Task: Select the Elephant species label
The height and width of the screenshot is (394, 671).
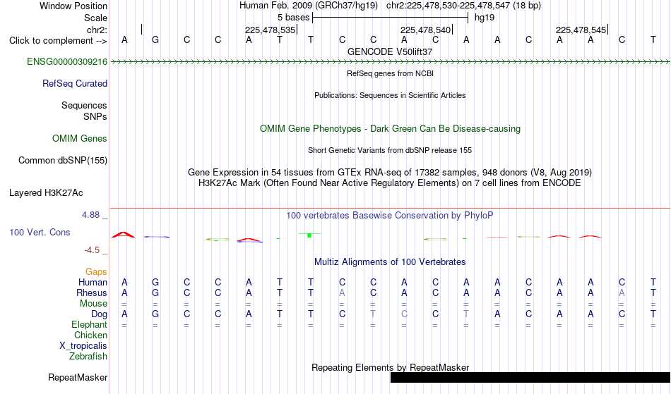Action: tap(90, 324)
